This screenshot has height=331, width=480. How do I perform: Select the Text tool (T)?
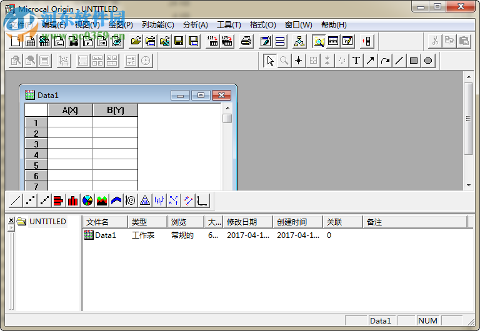pos(356,61)
